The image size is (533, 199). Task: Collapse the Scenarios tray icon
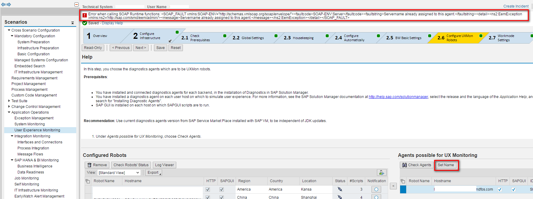coord(73,23)
